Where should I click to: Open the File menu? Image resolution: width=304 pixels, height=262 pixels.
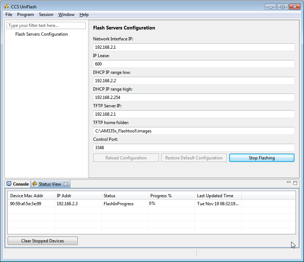coord(9,15)
